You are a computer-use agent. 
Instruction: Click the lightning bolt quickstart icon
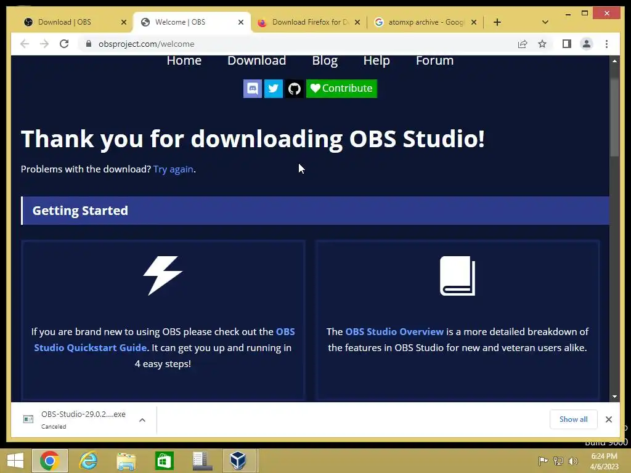coord(163,275)
